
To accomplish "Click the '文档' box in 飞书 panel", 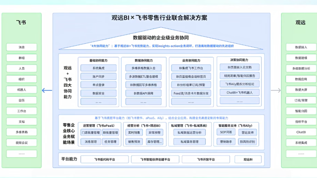I will point(22,122).
